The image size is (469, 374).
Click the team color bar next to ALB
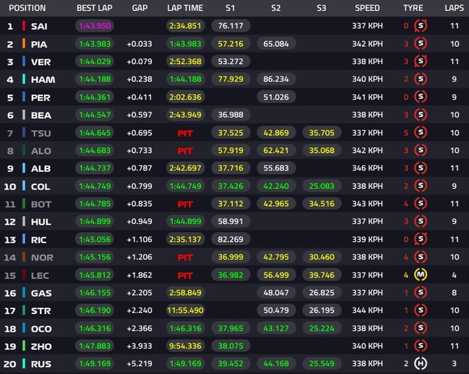[x=24, y=168]
